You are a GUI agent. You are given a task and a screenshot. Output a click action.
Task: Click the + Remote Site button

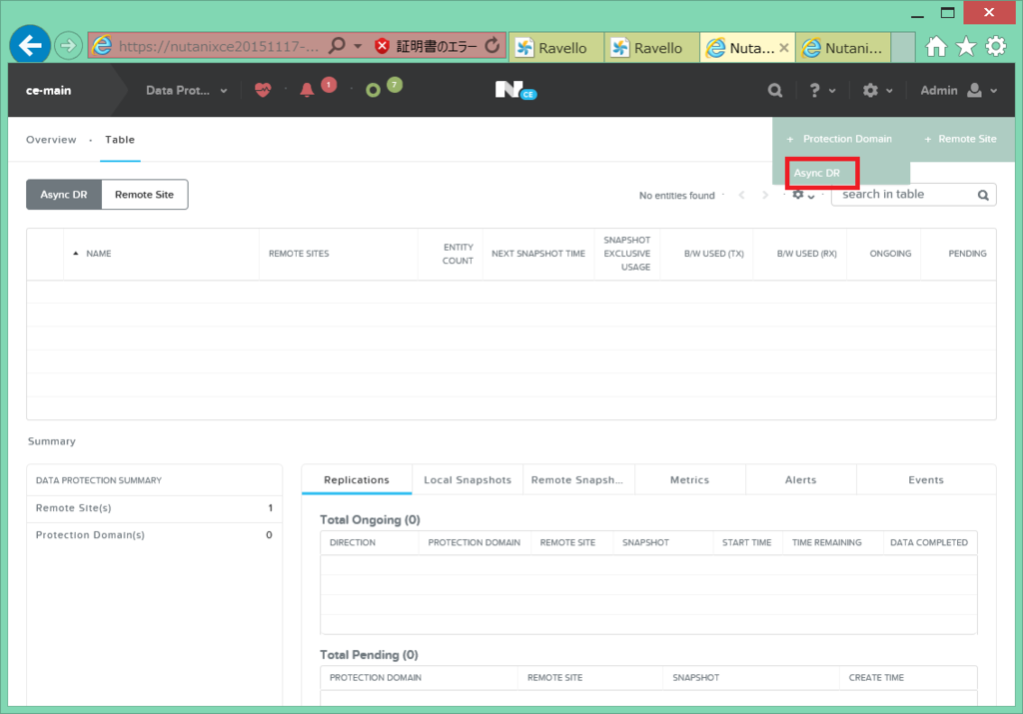(960, 139)
